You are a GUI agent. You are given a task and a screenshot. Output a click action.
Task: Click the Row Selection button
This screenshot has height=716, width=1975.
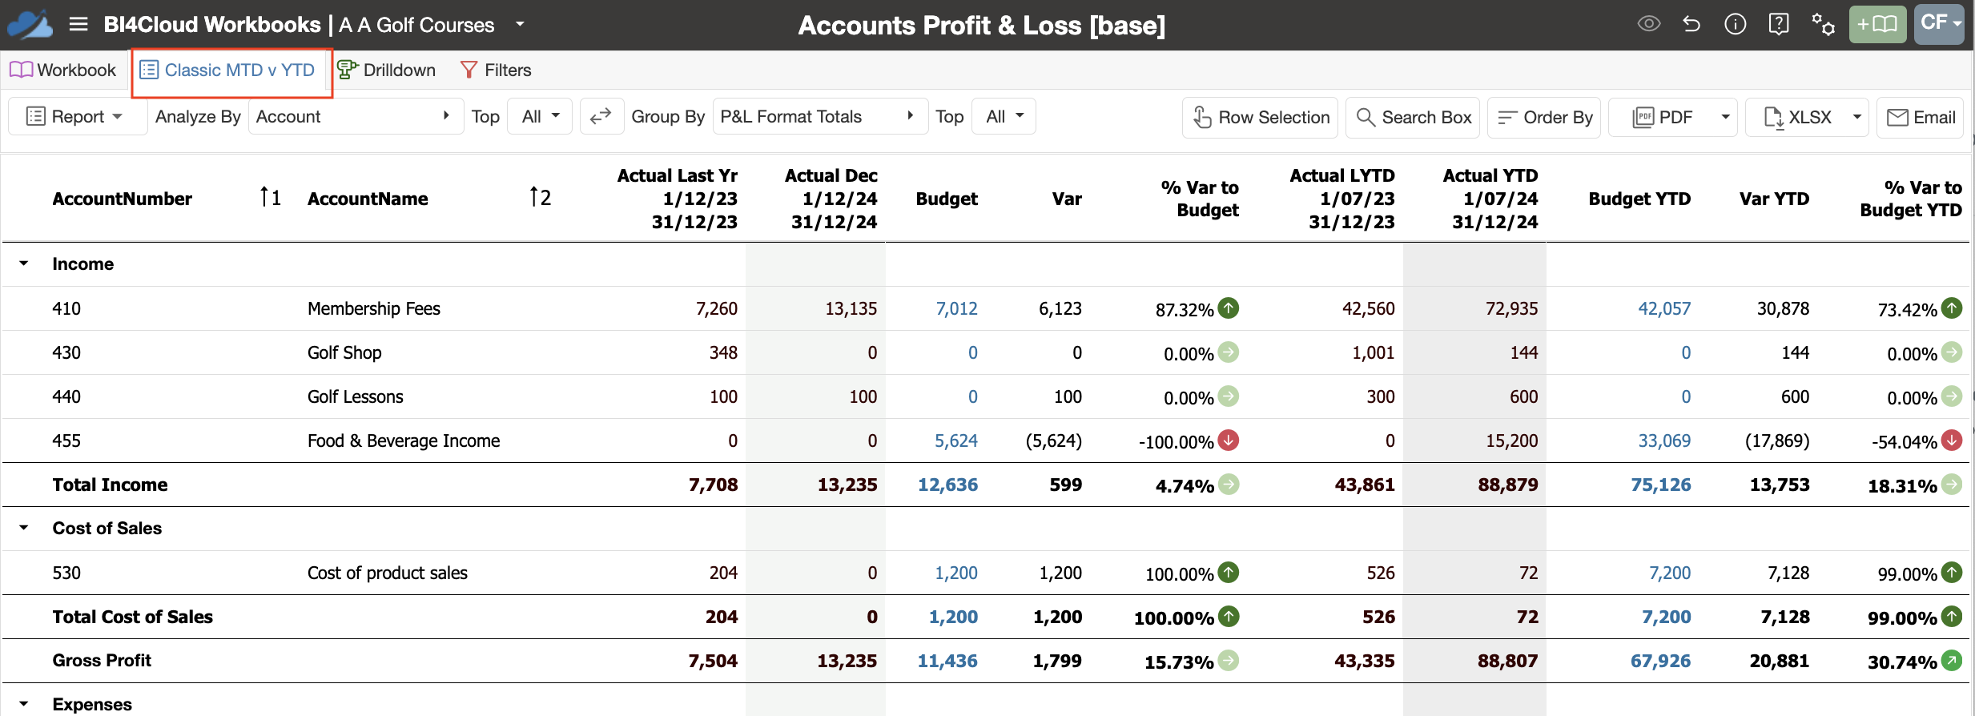(x=1261, y=118)
